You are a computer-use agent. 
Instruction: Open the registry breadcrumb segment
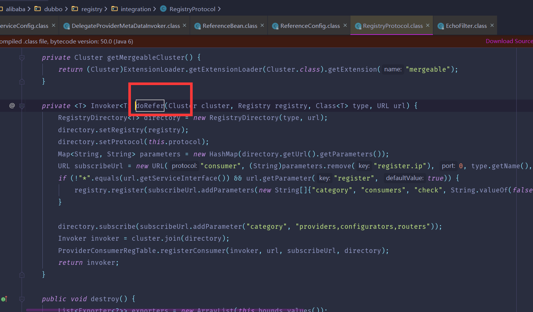point(91,9)
